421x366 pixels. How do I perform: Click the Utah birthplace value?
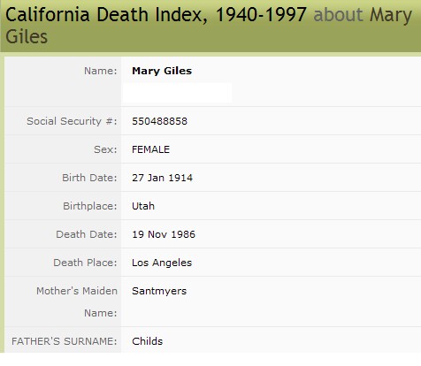143,206
